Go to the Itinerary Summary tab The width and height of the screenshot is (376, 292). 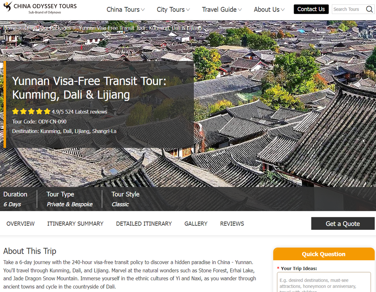tap(75, 224)
